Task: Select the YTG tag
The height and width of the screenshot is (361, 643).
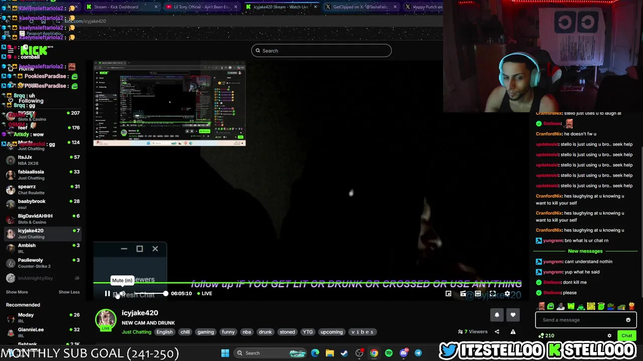Action: point(307,332)
